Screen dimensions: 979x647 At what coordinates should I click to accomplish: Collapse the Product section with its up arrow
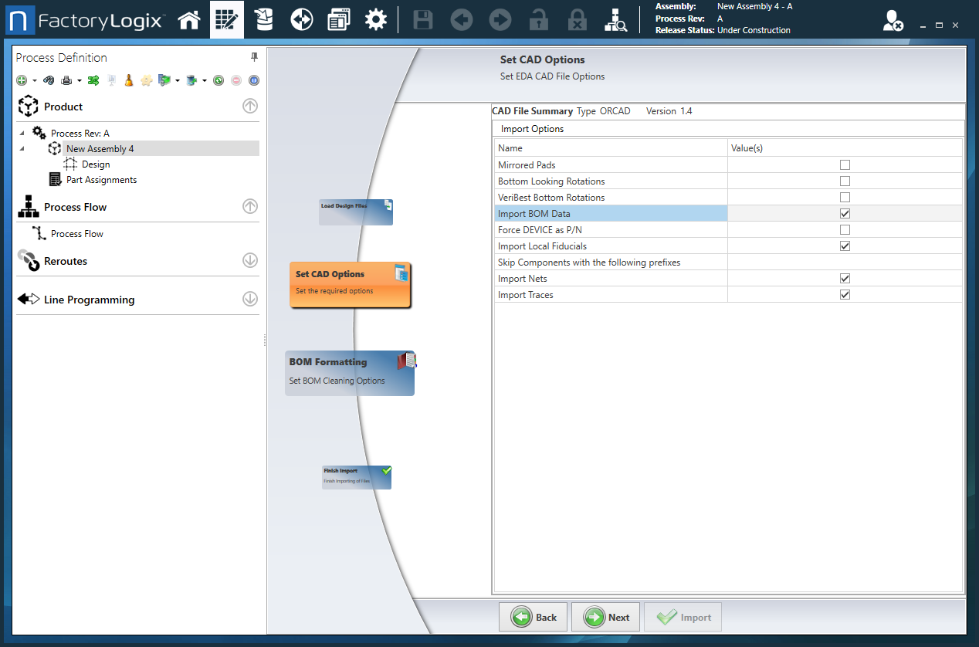(x=249, y=106)
